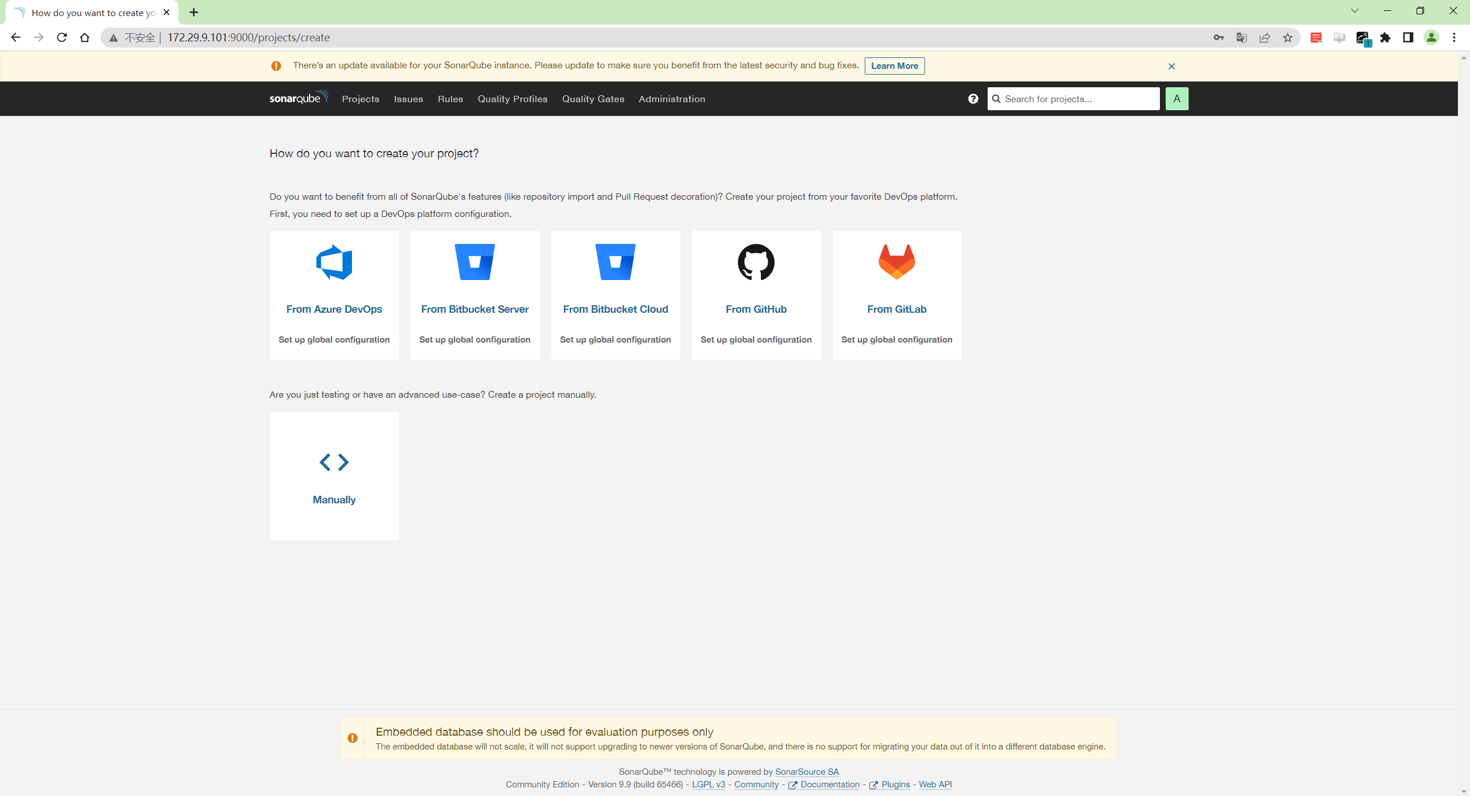Select From GitLab link
Screen dimensions: 1470x796
coord(897,309)
